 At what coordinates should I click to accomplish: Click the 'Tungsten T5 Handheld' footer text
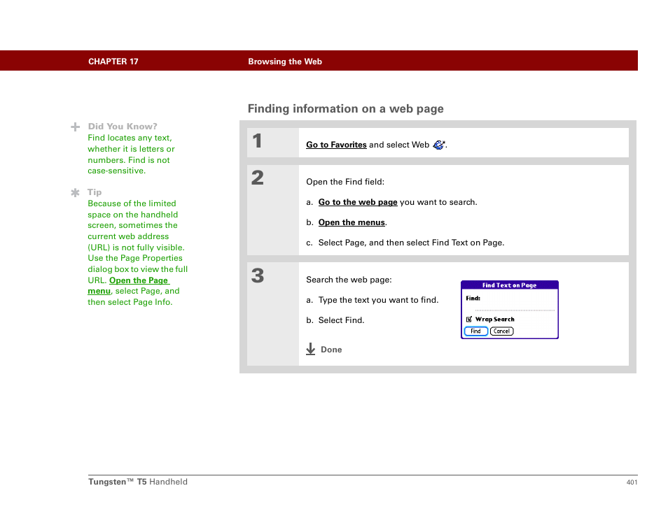pyautogui.click(x=138, y=482)
